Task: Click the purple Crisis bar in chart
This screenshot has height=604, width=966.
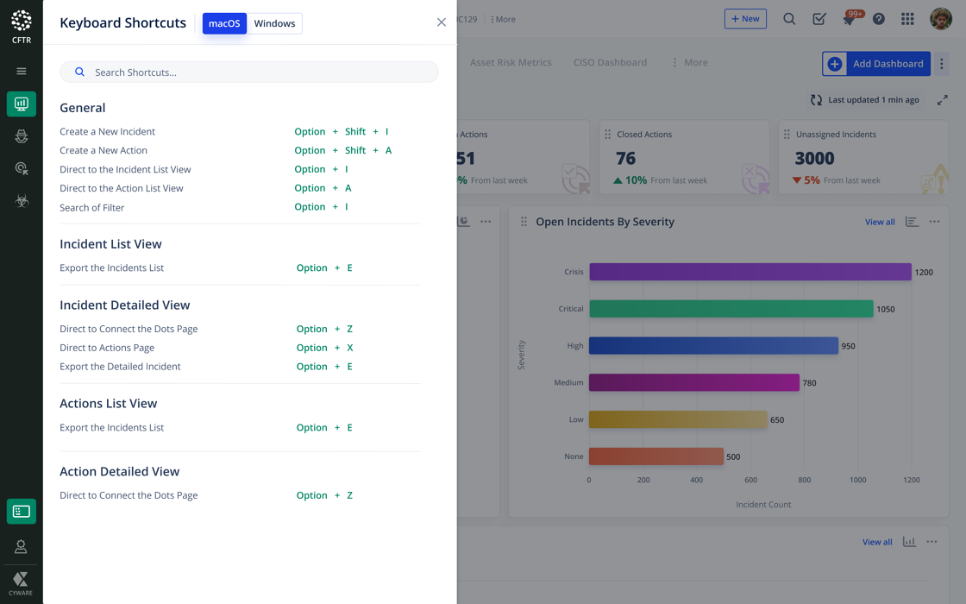Action: (x=750, y=272)
